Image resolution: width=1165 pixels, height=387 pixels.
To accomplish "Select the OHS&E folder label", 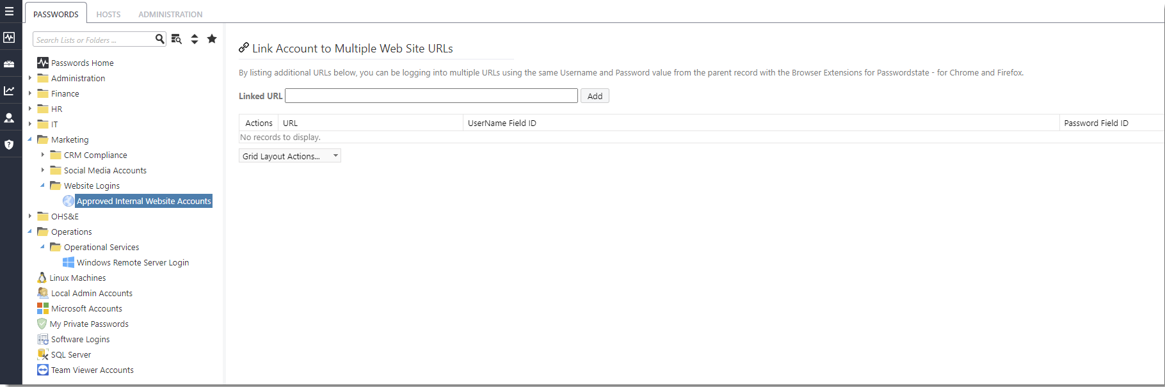I will click(65, 216).
